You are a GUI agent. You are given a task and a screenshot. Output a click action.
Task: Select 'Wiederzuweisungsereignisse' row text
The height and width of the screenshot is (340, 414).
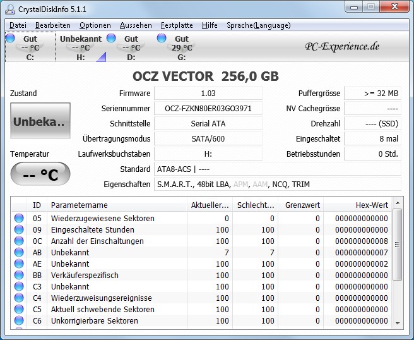click(102, 298)
